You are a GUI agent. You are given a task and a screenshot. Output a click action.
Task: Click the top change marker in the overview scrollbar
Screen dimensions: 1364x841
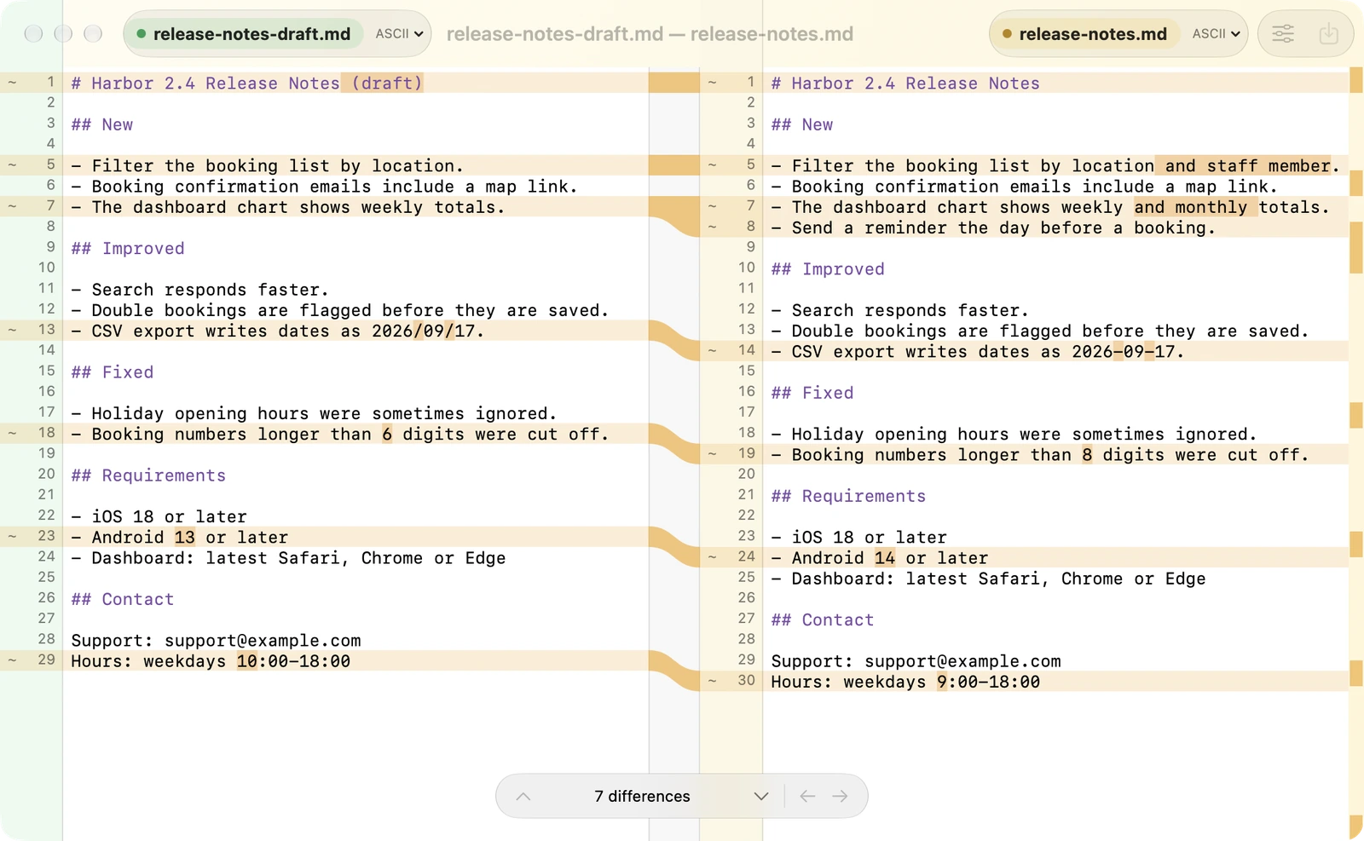point(1356,80)
